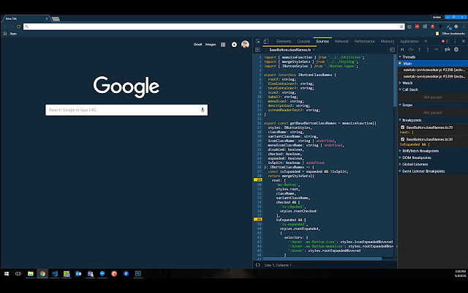The width and height of the screenshot is (468, 293).
Task: Open the Application tab
Action: tap(409, 41)
